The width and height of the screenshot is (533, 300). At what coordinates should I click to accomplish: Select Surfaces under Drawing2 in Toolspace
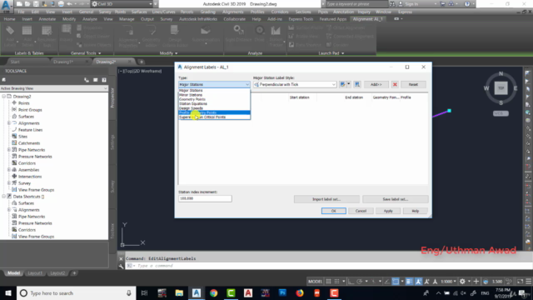click(26, 117)
